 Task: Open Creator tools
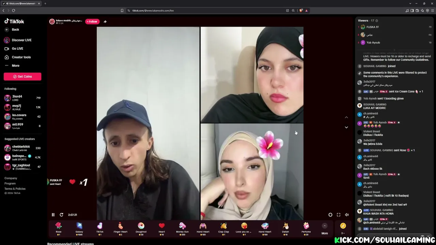[17, 57]
